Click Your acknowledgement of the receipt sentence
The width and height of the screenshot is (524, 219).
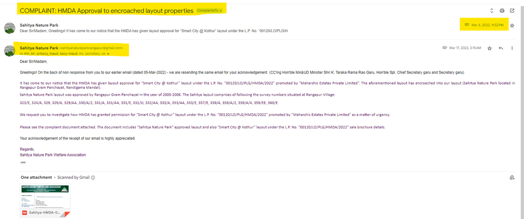click(78, 138)
